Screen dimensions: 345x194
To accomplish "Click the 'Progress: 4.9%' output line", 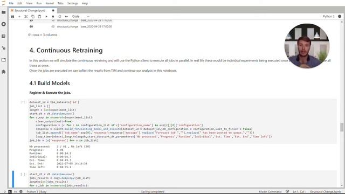I will click(46, 150).
